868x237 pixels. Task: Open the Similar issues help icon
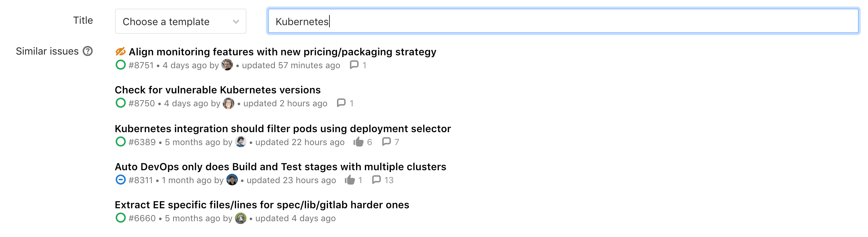[87, 51]
